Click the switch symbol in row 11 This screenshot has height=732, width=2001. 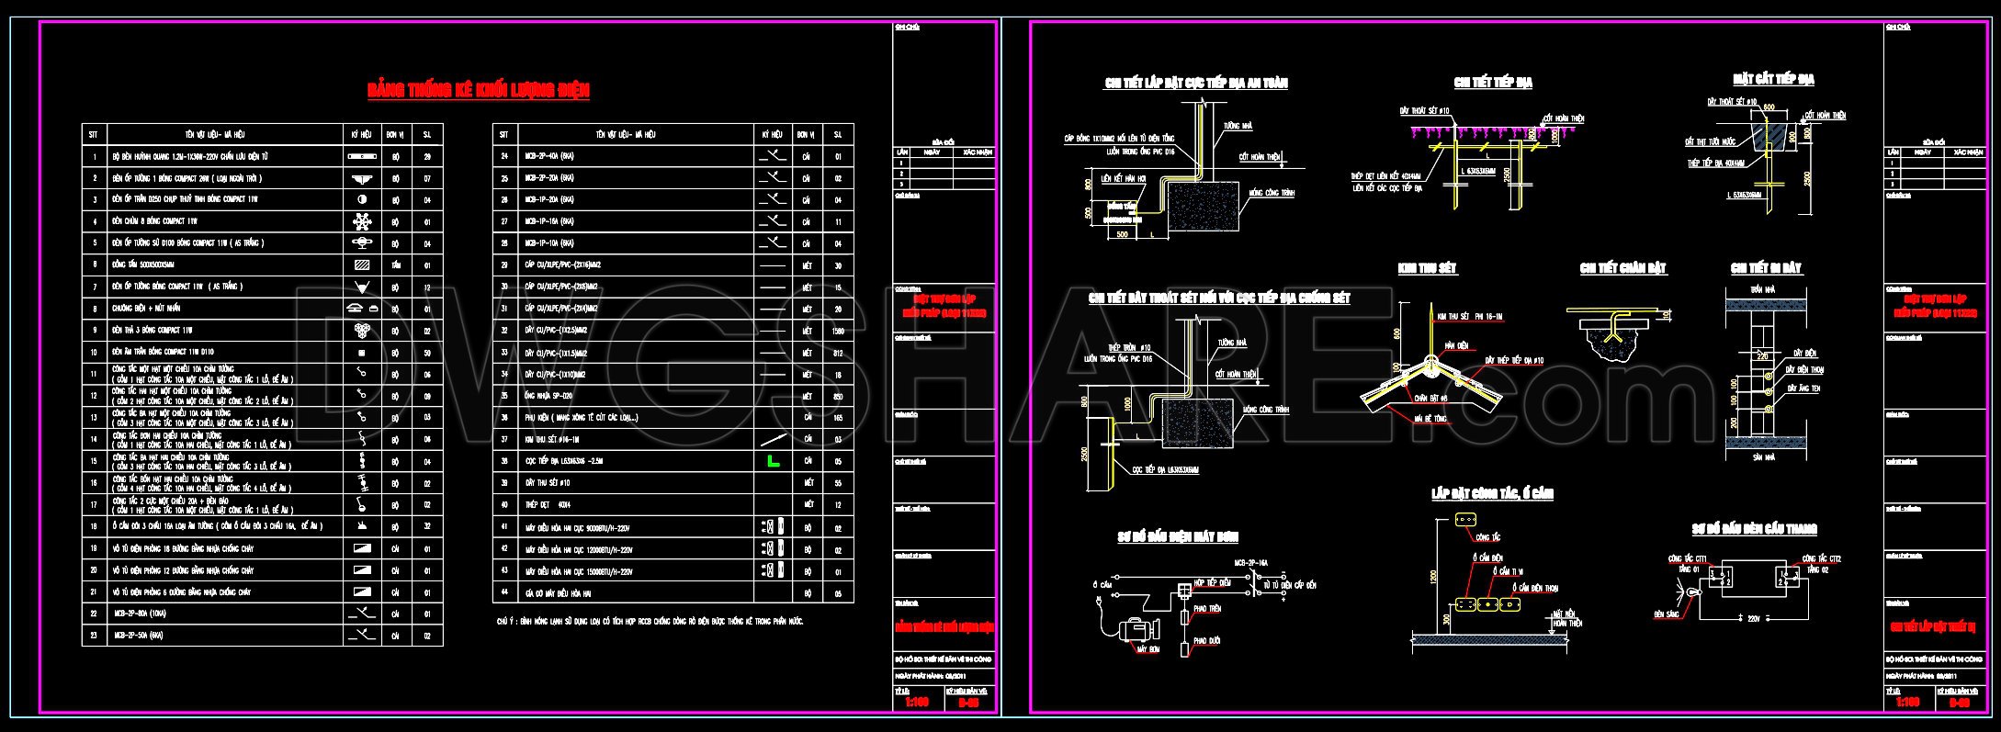(362, 373)
